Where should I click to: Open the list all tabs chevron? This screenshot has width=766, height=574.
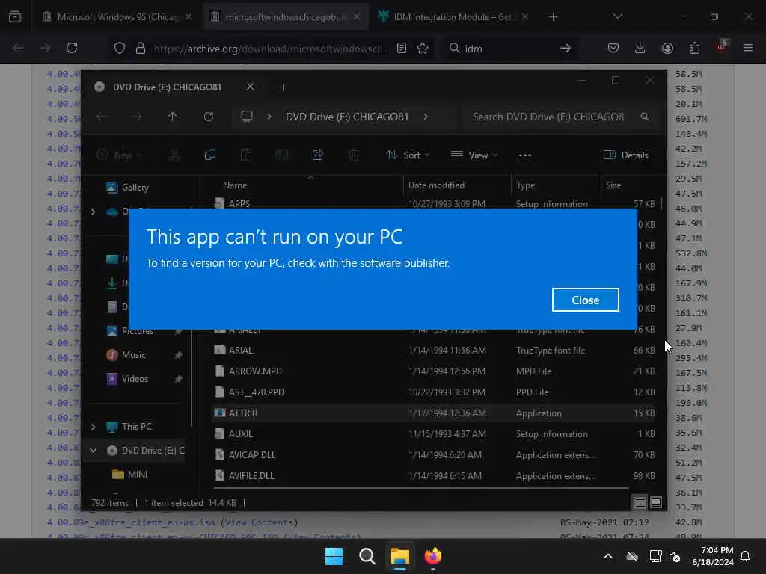pos(617,16)
